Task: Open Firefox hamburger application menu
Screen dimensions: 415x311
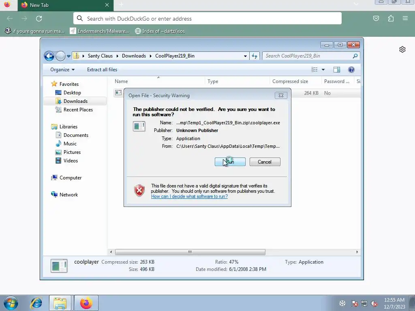Action: coord(405,18)
